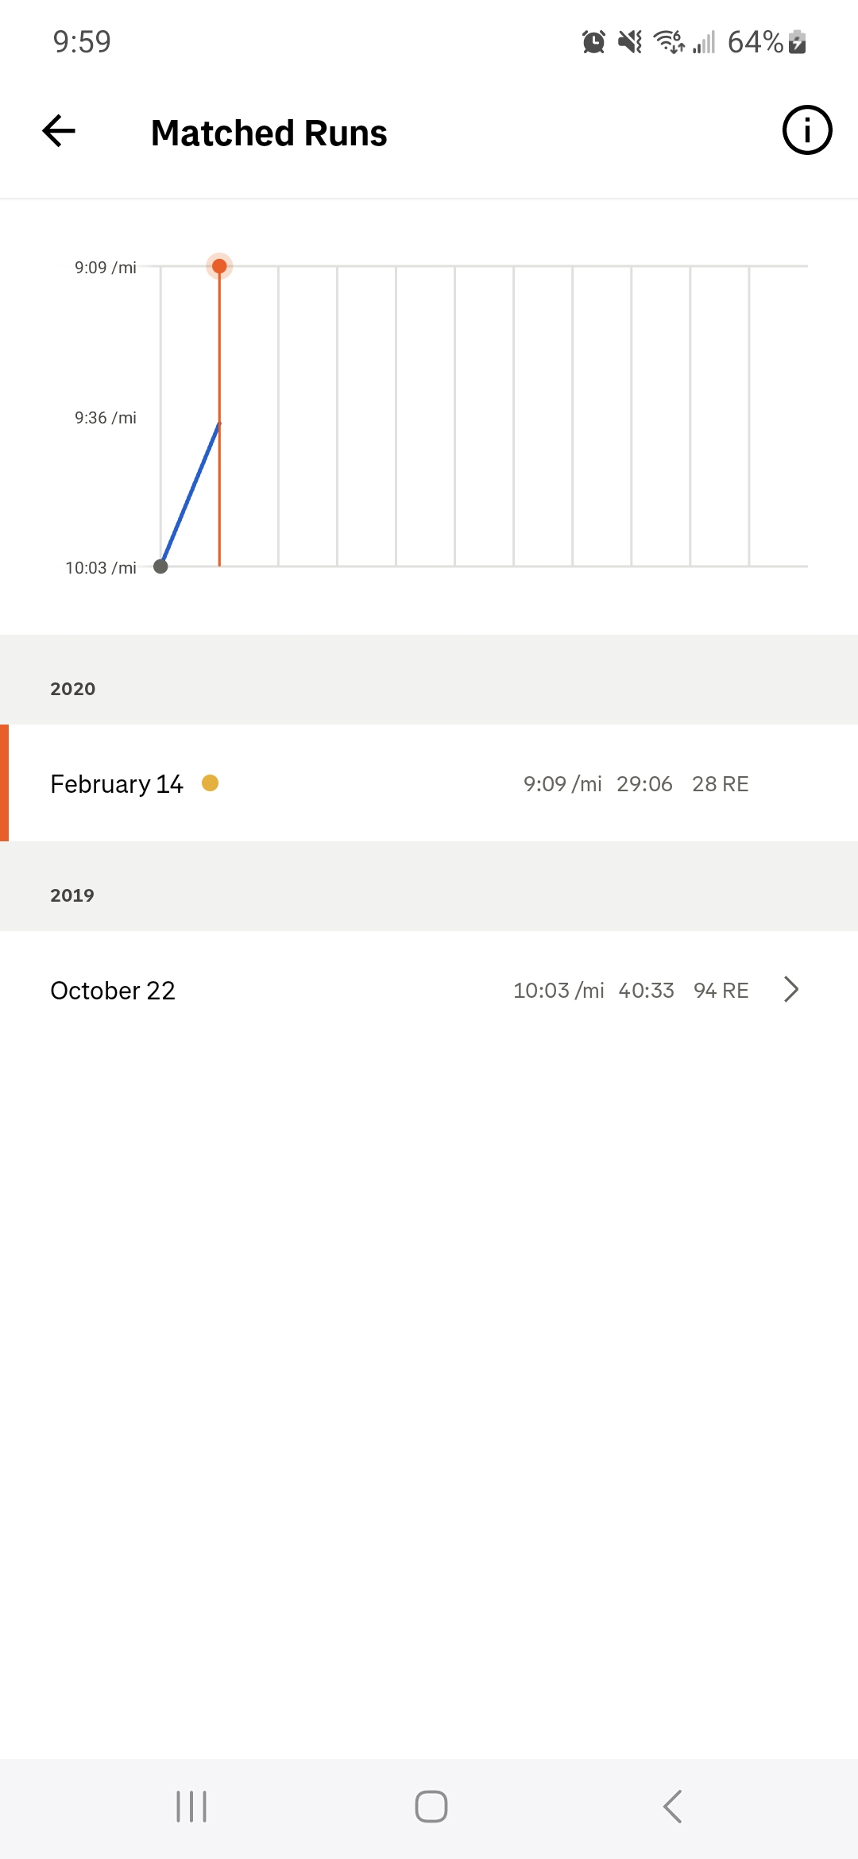Viewport: 858px width, 1859px height.
Task: Tap the Android home button
Action: pos(431,1807)
